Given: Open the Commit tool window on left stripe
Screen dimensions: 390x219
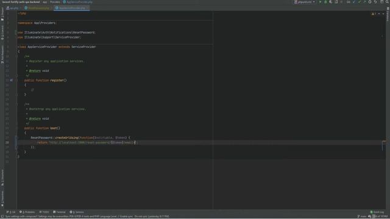Looking at the screenshot, I should coord(2,33).
